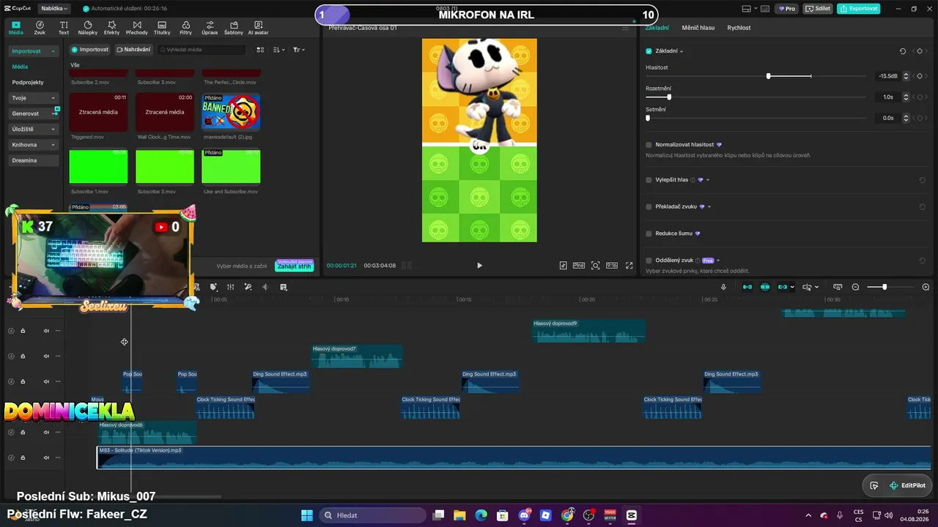The image size is (938, 527).
Task: Mute the M83 Solitude music track
Action: pos(46,457)
